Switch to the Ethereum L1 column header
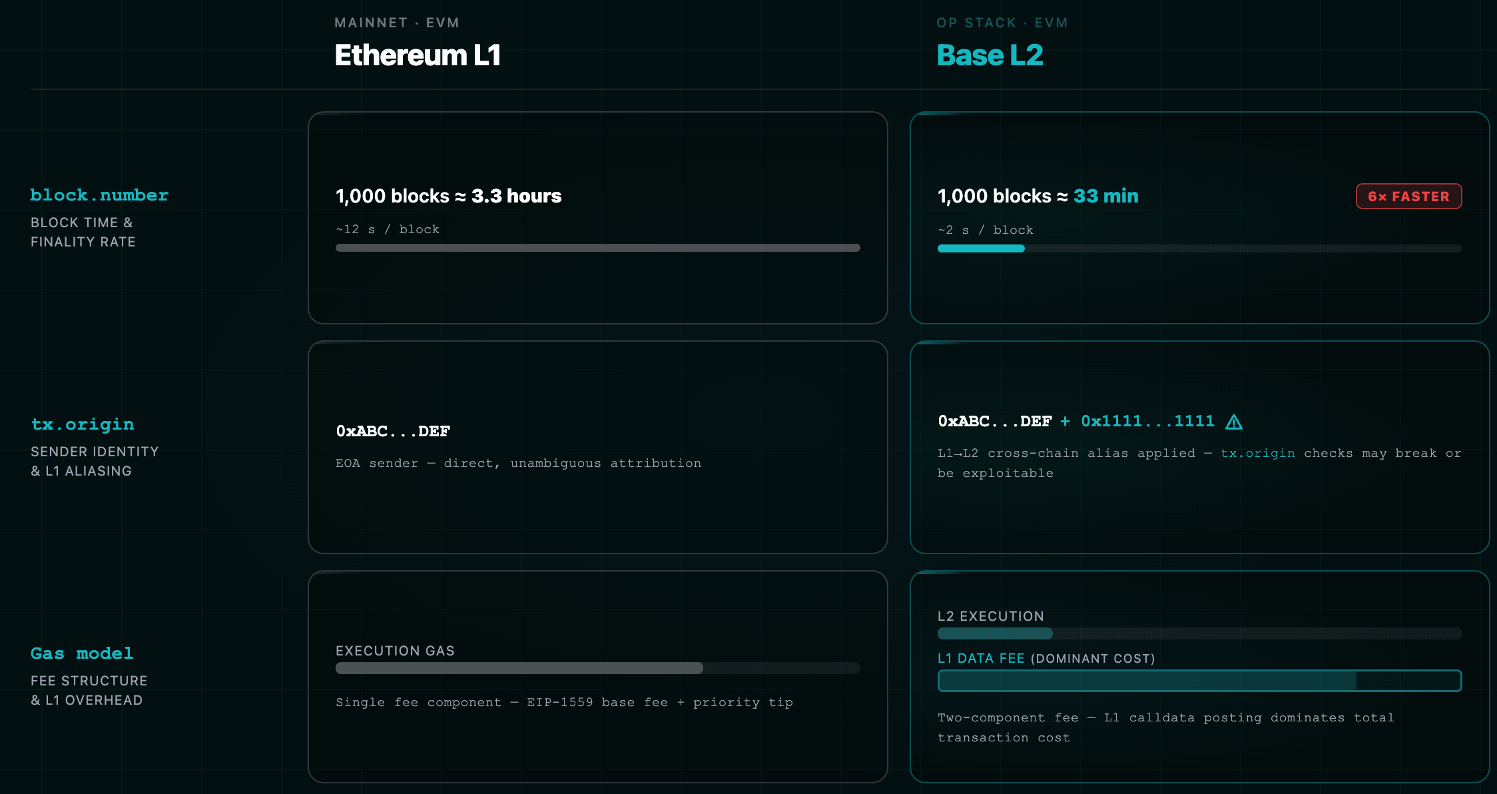Viewport: 1497px width, 794px height. tap(417, 56)
